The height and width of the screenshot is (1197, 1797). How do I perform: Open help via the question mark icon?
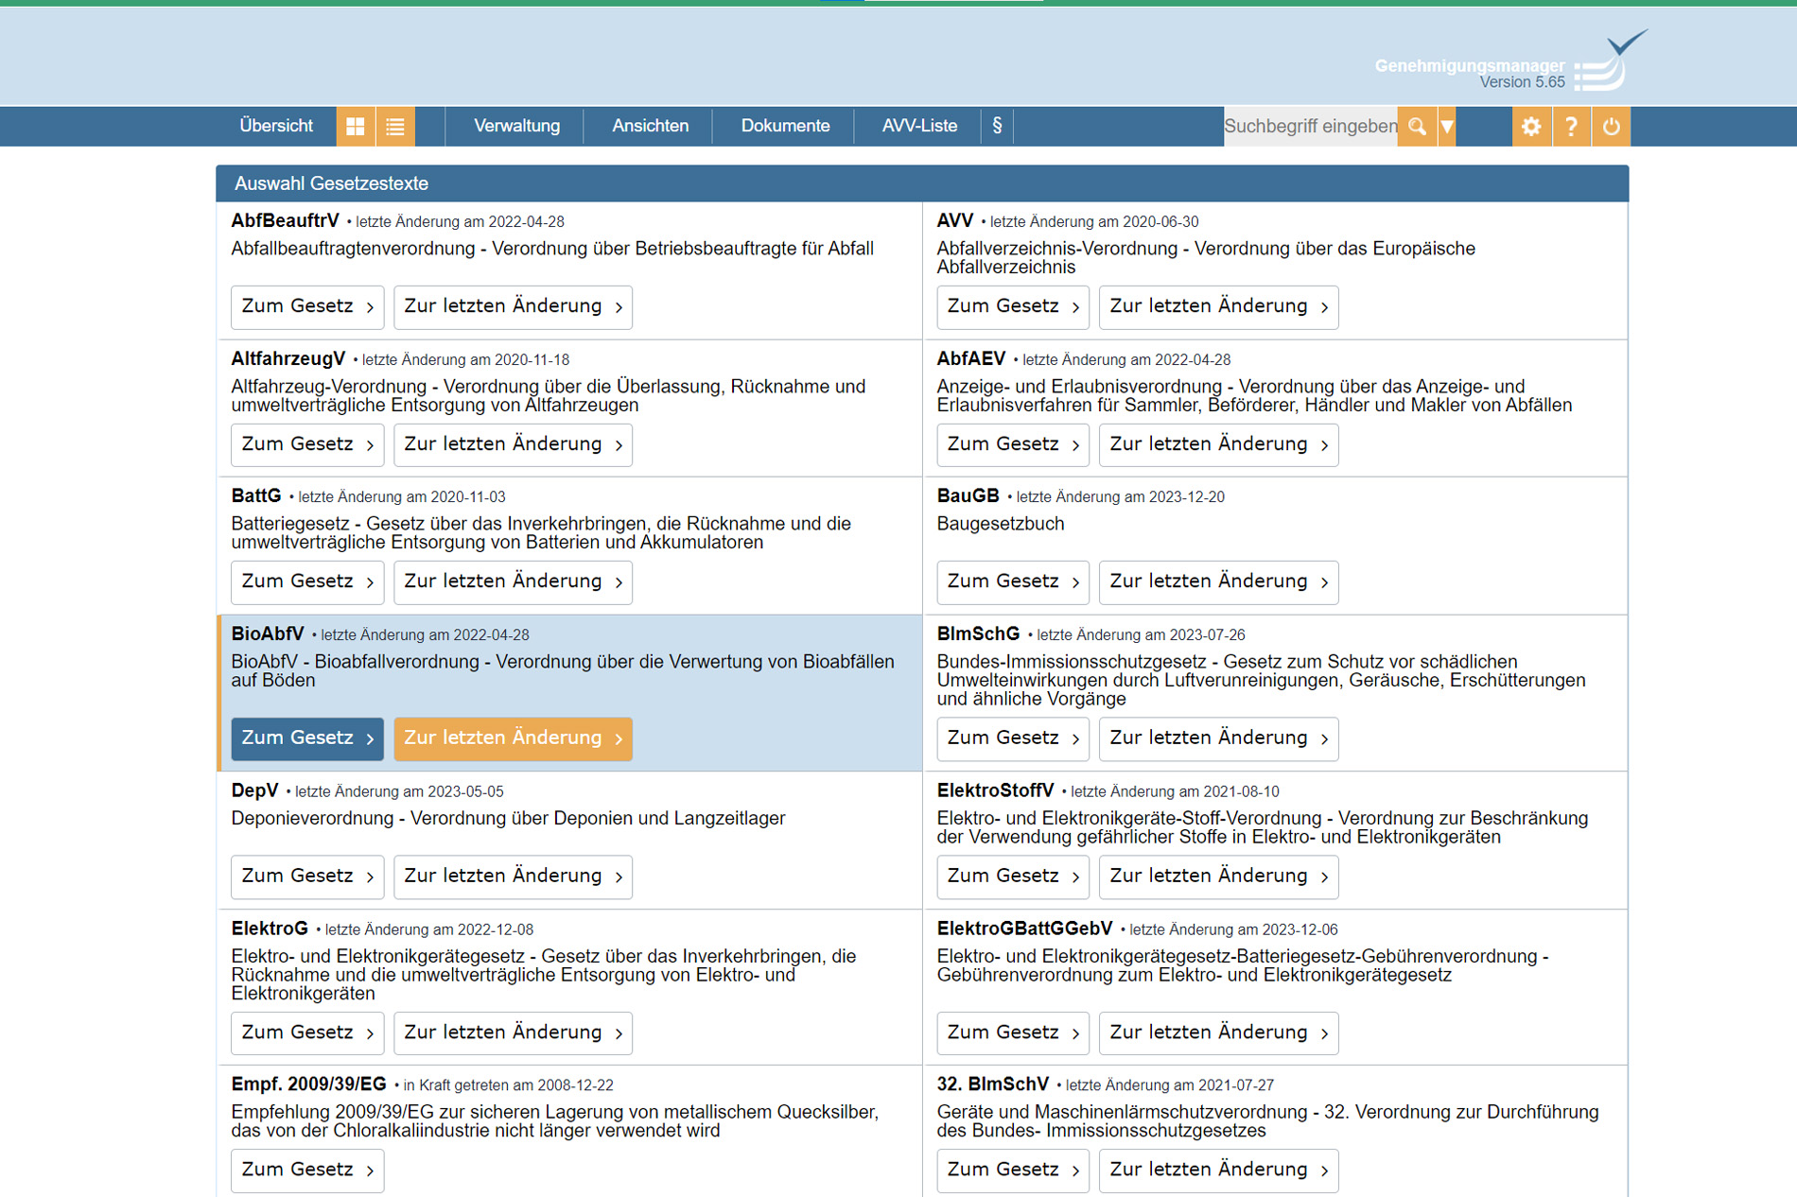click(1571, 127)
